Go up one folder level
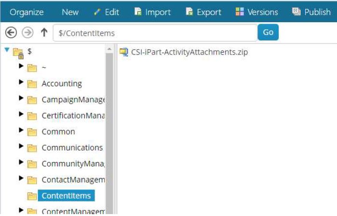 pyautogui.click(x=44, y=32)
